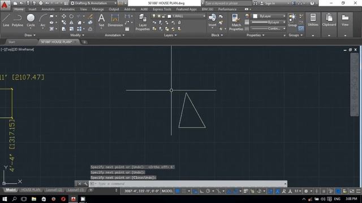Toggle ortho mode in status bar
The height and width of the screenshot is (203, 362).
coord(201,191)
